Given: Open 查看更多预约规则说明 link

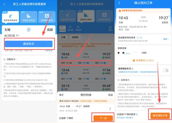Looking at the screenshot, I should point(131,11).
